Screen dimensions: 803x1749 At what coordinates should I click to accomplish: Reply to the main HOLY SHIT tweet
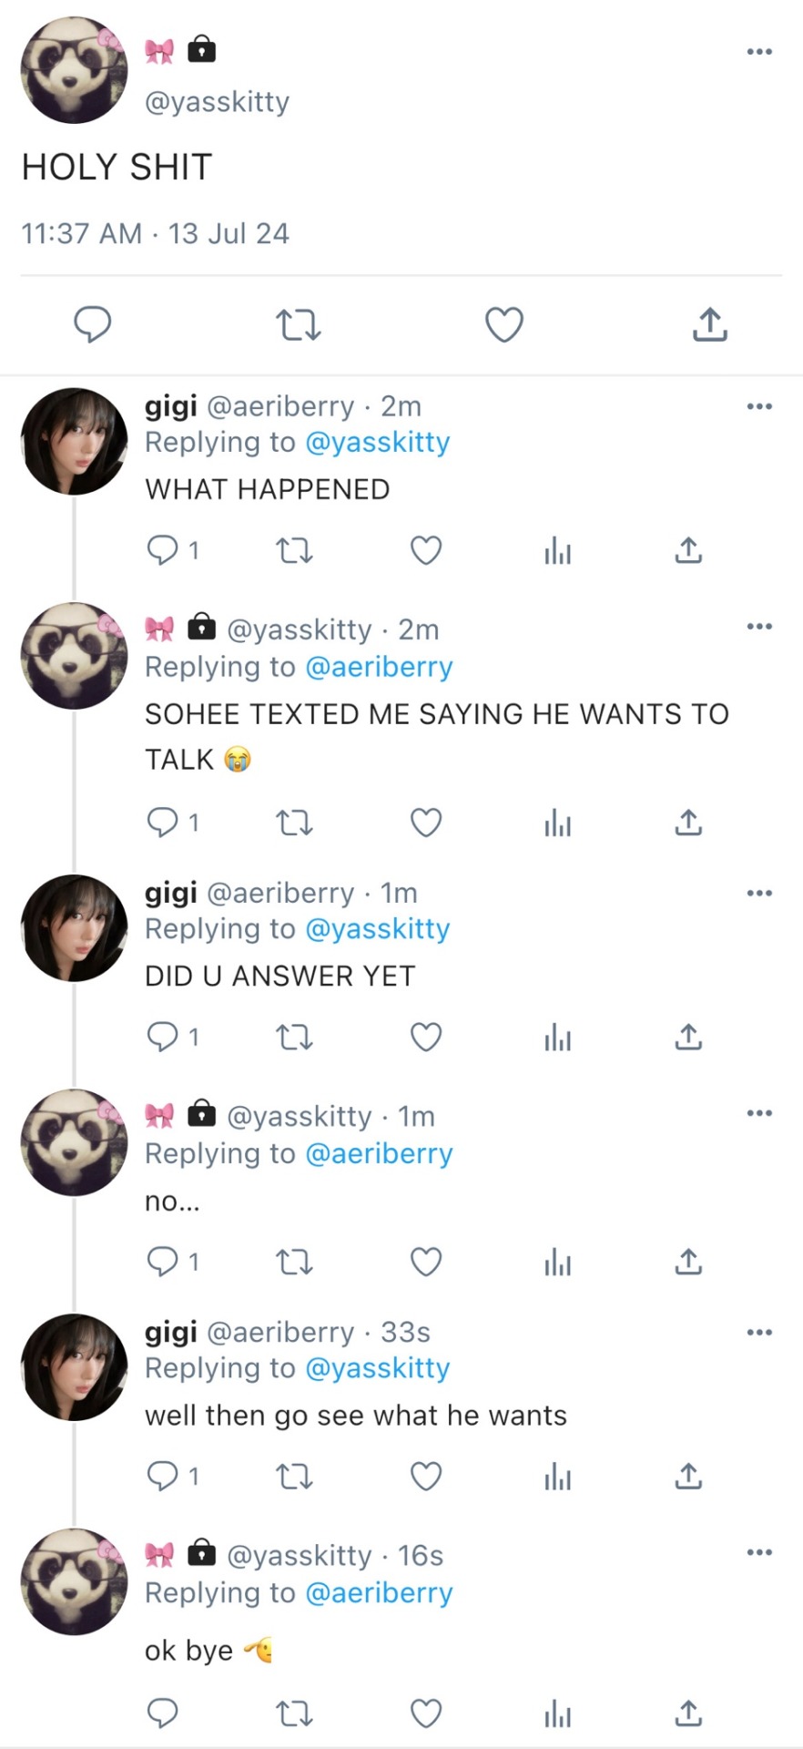92,324
